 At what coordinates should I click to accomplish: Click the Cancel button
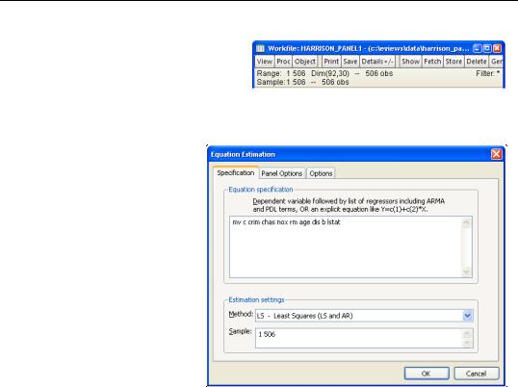point(476,374)
